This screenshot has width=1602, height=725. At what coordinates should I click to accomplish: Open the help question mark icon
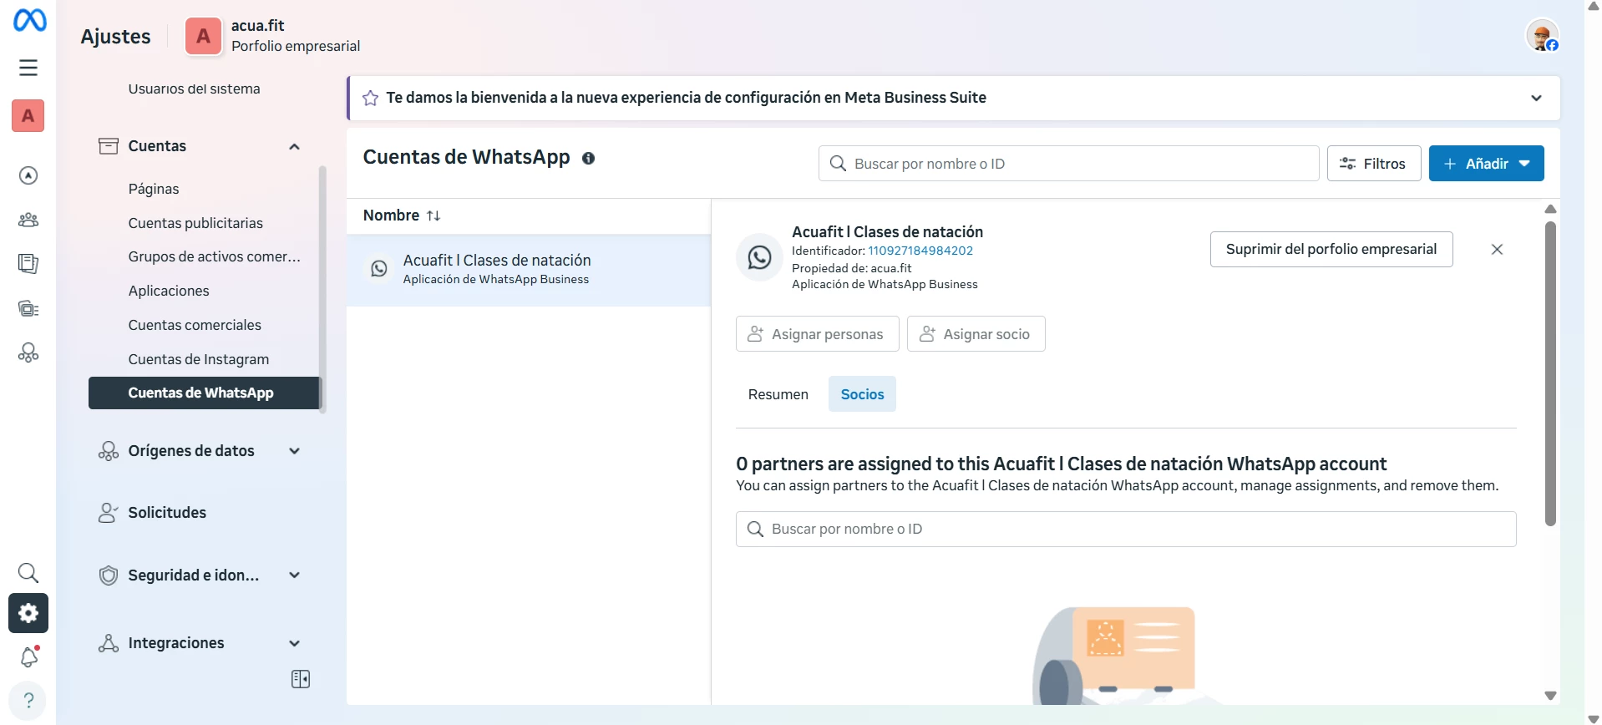point(28,700)
